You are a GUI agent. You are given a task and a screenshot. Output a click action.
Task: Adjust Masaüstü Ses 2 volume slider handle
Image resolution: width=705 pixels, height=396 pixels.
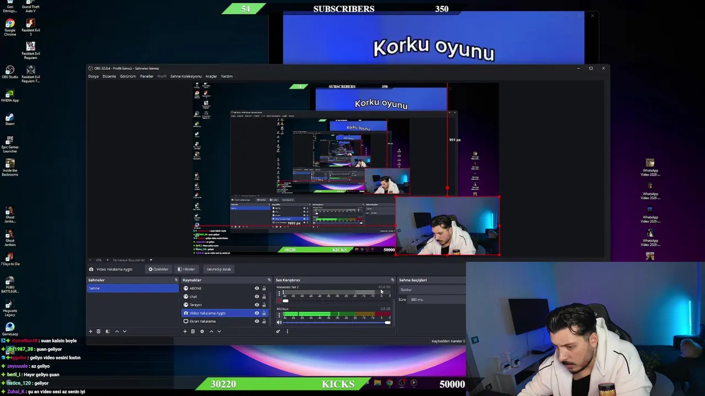285,301
